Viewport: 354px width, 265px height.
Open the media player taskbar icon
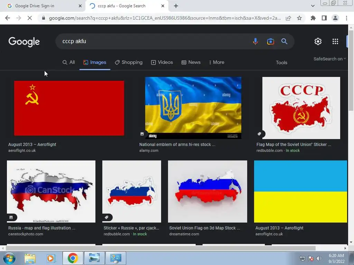[x=51, y=258]
